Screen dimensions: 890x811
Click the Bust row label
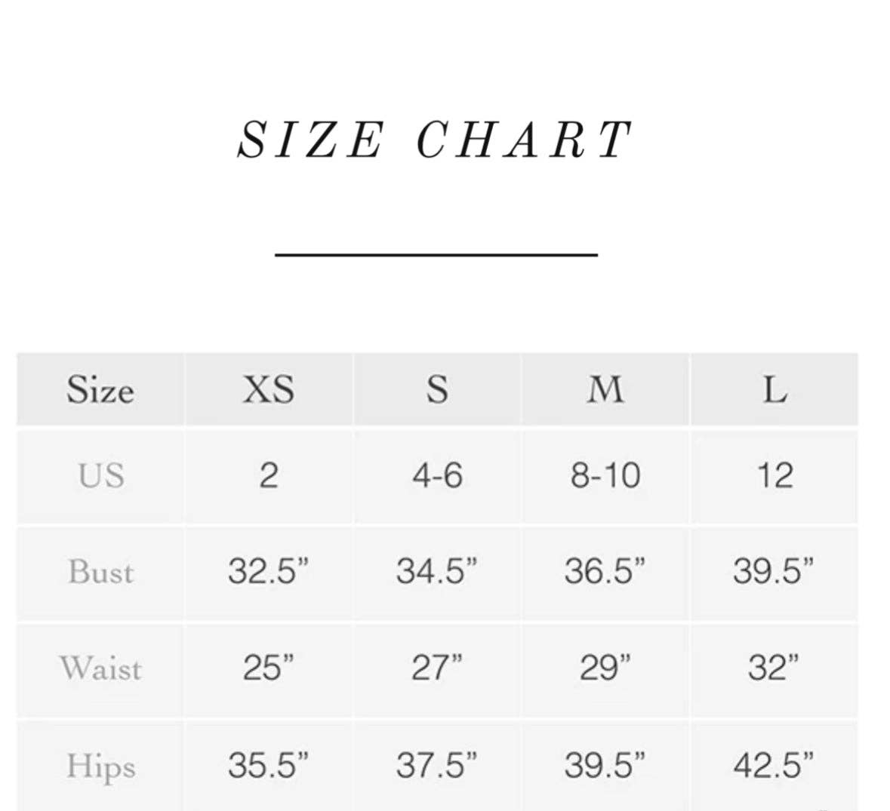100,572
